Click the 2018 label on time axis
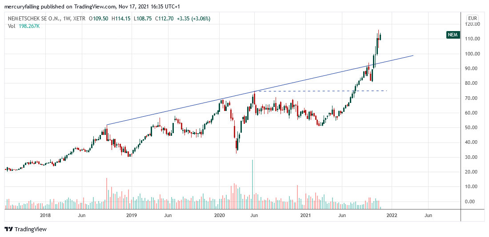Image resolution: width=489 pixels, height=237 pixels. point(45,216)
